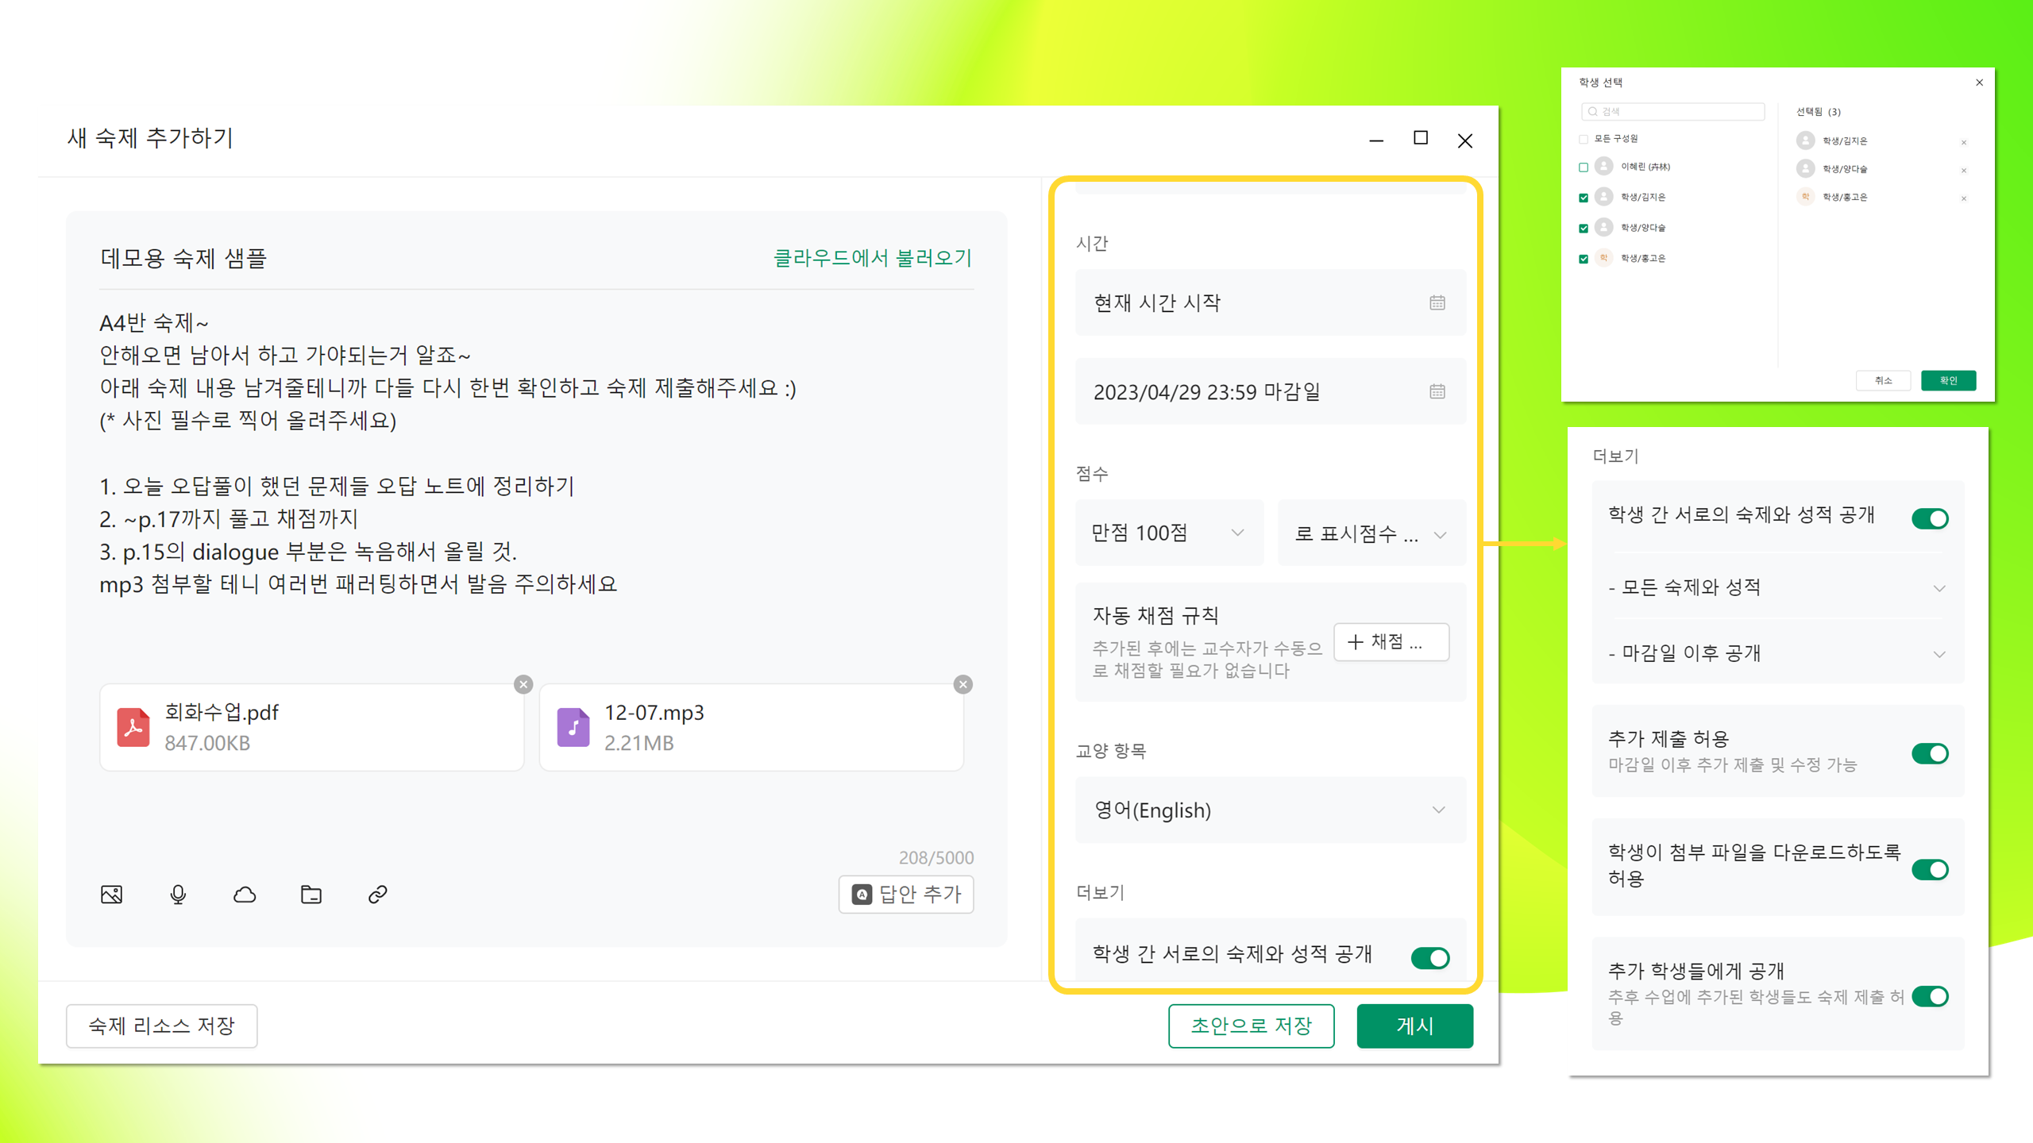Click 취소 in the 학생 선택 dialog
This screenshot has height=1143, width=2033.
click(x=1884, y=381)
